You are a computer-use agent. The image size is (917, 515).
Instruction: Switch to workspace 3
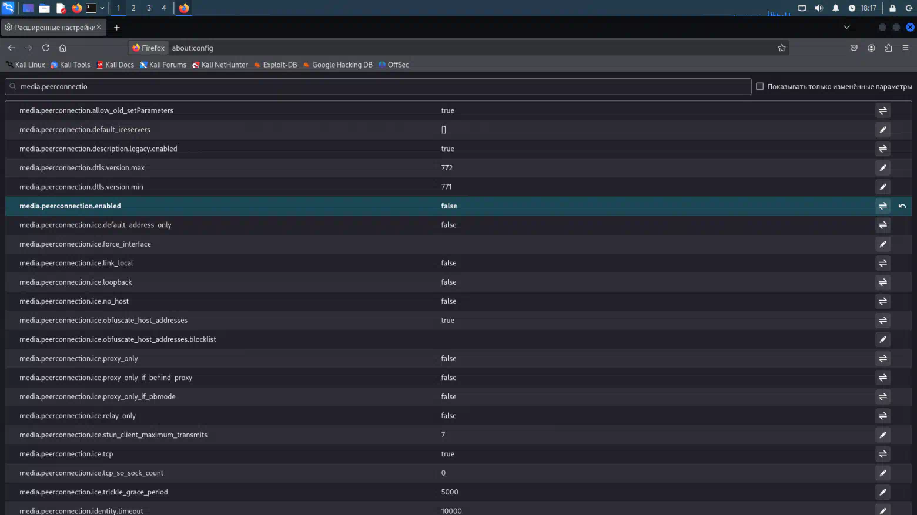tap(149, 8)
